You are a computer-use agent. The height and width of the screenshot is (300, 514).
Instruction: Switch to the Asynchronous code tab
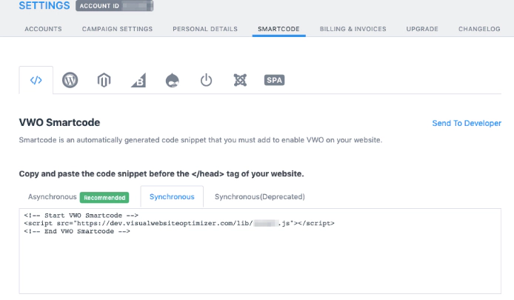point(53,197)
